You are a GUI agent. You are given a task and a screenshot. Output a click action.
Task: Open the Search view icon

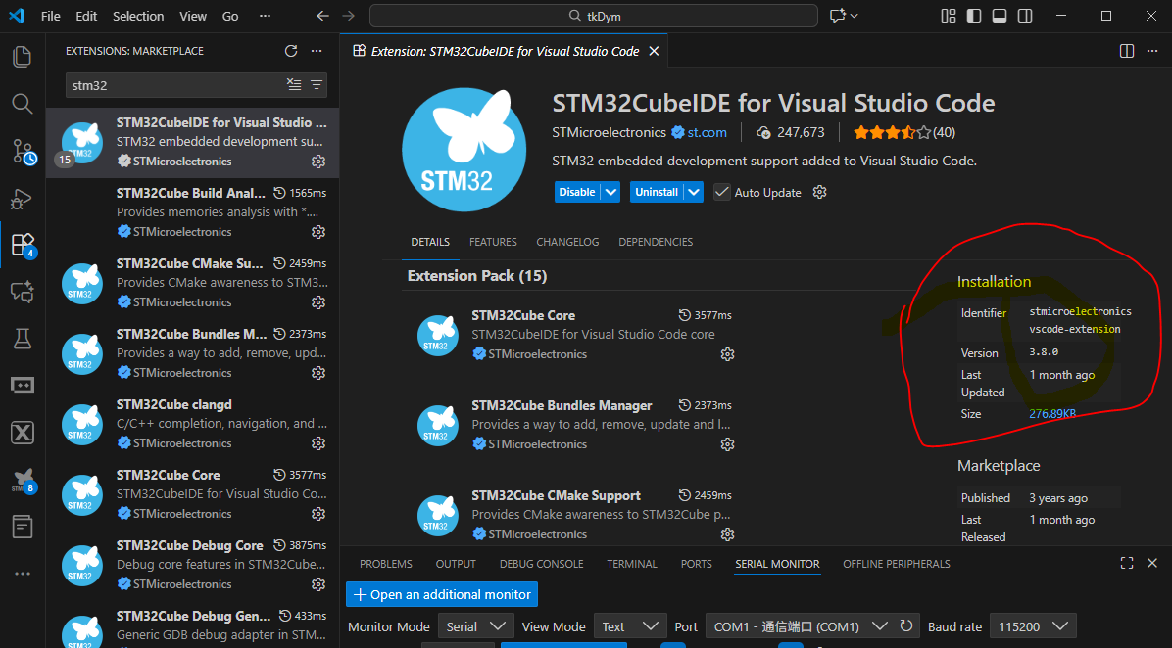[22, 103]
